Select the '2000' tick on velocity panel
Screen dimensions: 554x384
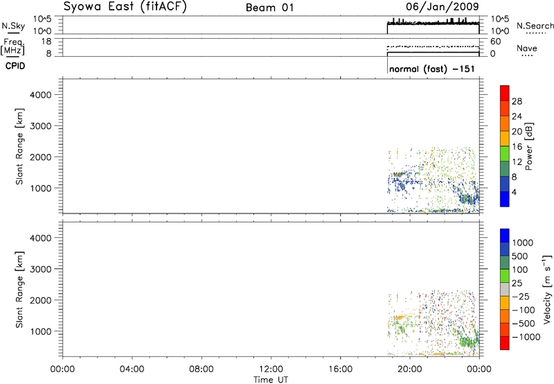[x=41, y=300]
